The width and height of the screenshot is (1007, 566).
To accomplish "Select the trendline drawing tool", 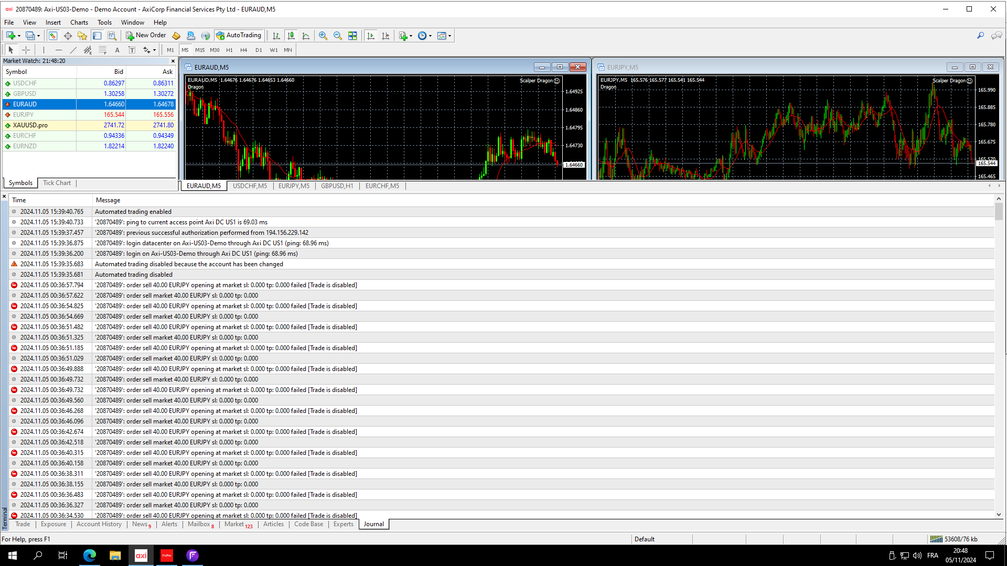I will pyautogui.click(x=73, y=50).
